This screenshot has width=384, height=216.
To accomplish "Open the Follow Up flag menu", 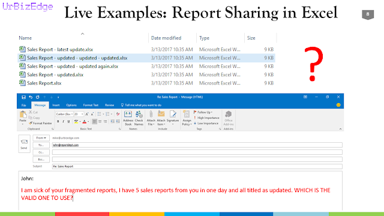I will tap(203, 112).
